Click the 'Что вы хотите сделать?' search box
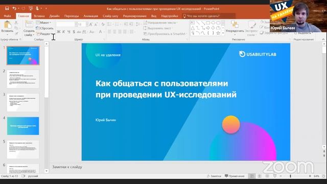The height and width of the screenshot is (184, 327). tap(208, 16)
